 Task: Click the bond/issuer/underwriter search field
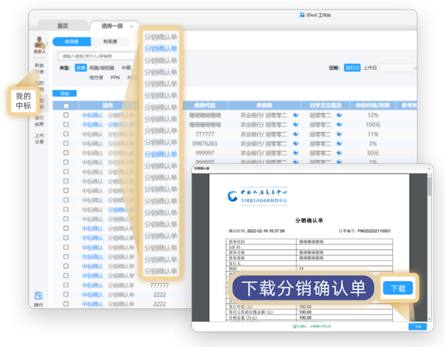click(x=98, y=56)
